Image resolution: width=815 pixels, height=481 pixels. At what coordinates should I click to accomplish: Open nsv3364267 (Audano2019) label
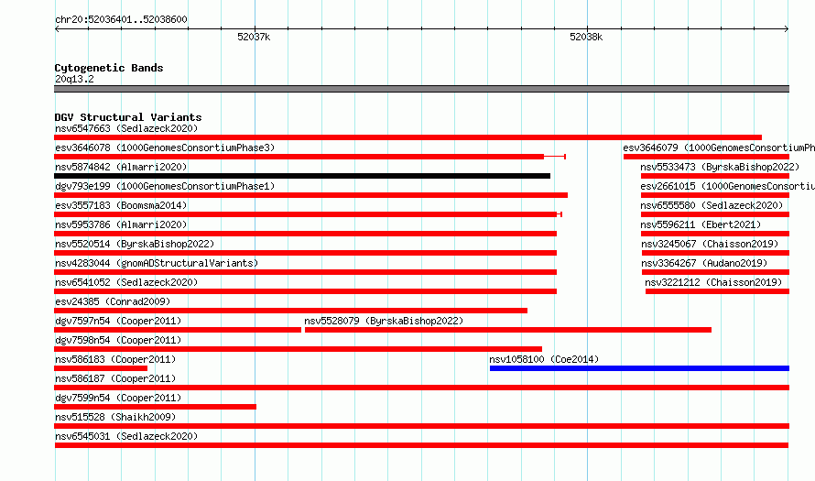coord(704,263)
